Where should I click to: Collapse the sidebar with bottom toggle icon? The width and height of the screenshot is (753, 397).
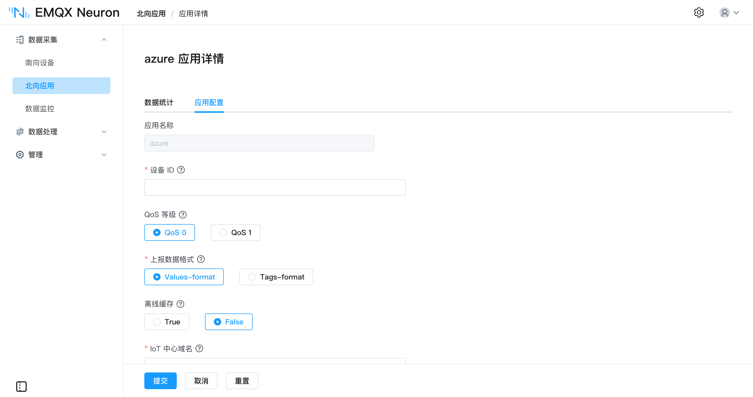tap(21, 387)
